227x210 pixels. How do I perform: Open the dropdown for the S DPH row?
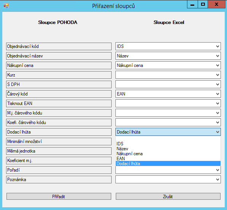pyautogui.click(x=168, y=84)
